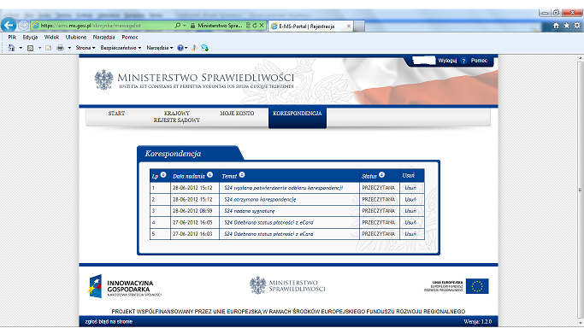Click the printer icon in command bar
The height and width of the screenshot is (328, 584).
[60, 48]
